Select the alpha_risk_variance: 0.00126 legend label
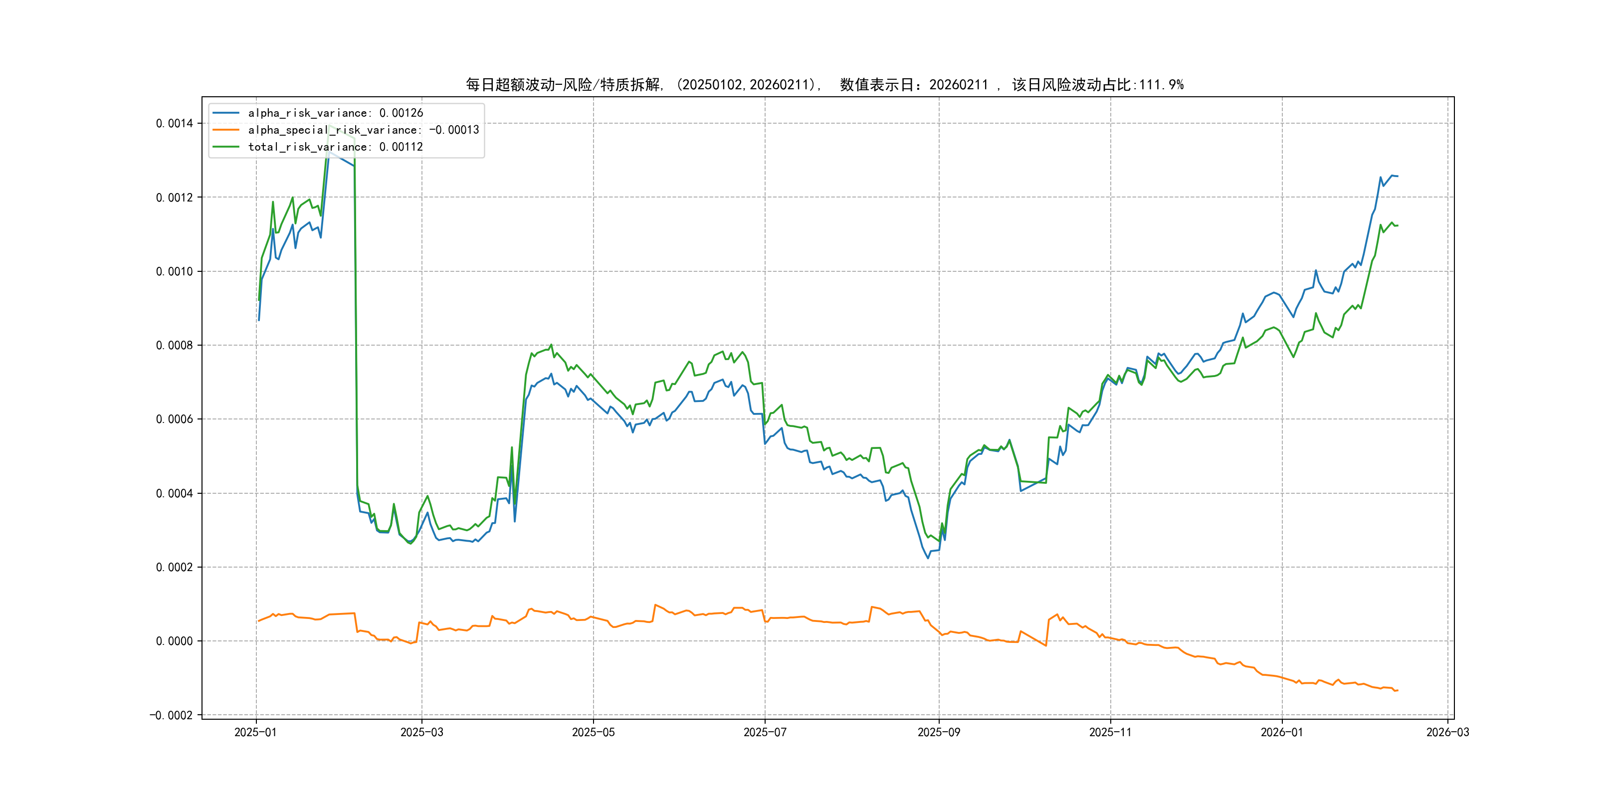The height and width of the screenshot is (808, 1616). point(336,113)
